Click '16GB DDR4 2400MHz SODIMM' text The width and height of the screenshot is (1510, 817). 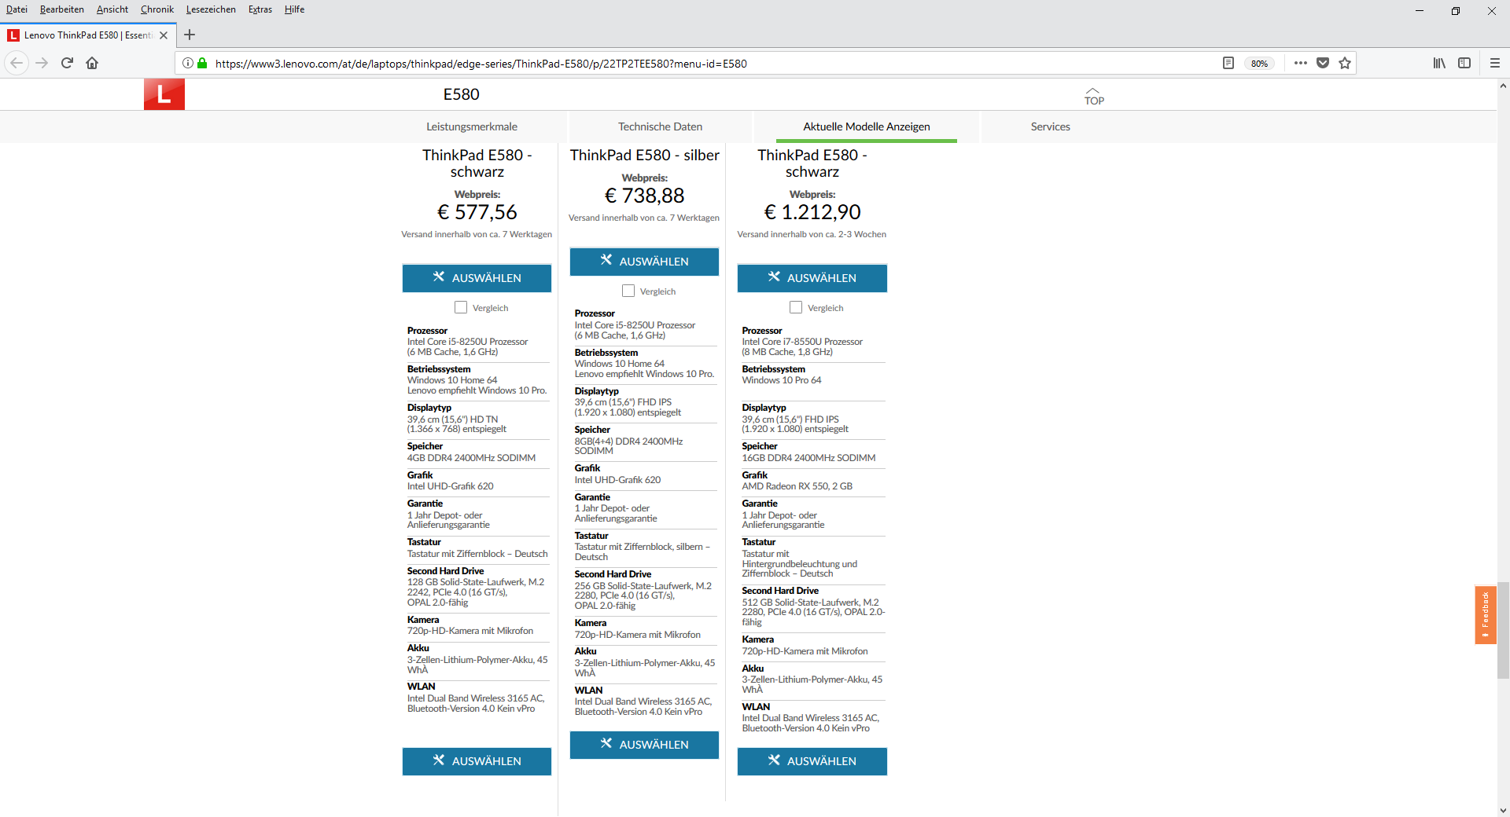[x=808, y=458]
